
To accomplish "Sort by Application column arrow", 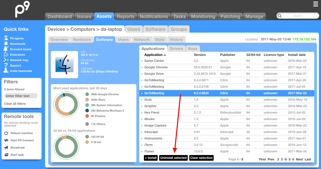I will click(x=165, y=55).
